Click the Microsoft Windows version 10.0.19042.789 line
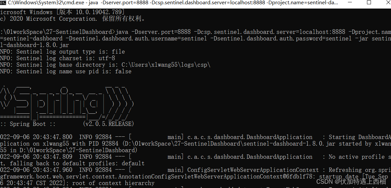This screenshot has height=188, width=391. pyautogui.click(x=62, y=12)
